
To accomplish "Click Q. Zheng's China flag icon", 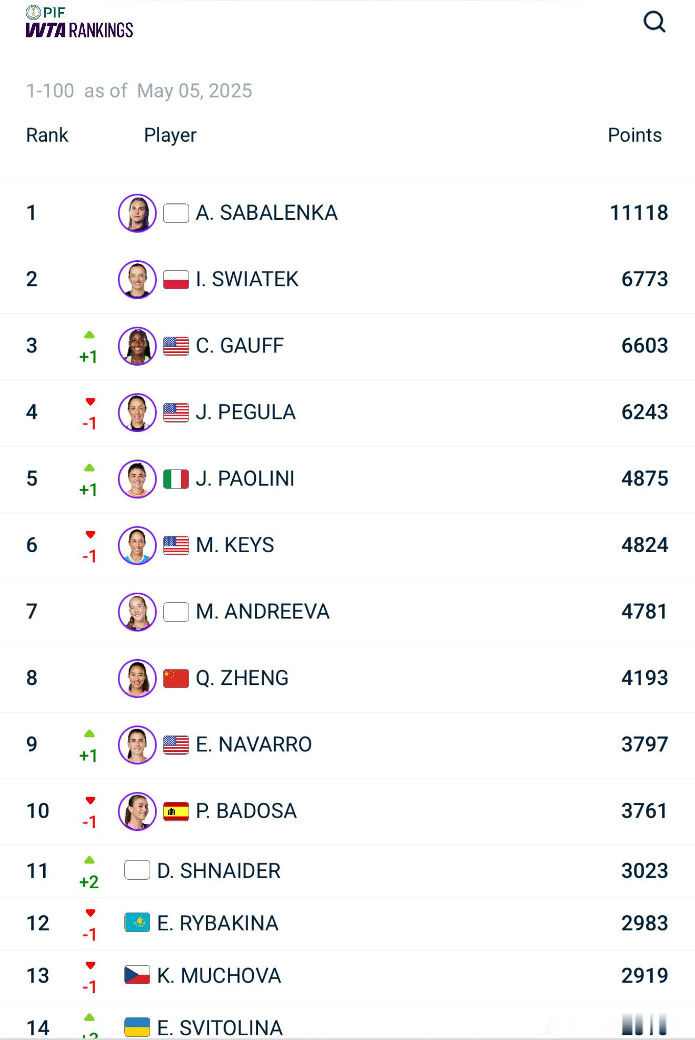I will [176, 678].
